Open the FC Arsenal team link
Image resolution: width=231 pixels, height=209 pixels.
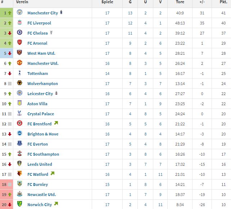pos(37,43)
